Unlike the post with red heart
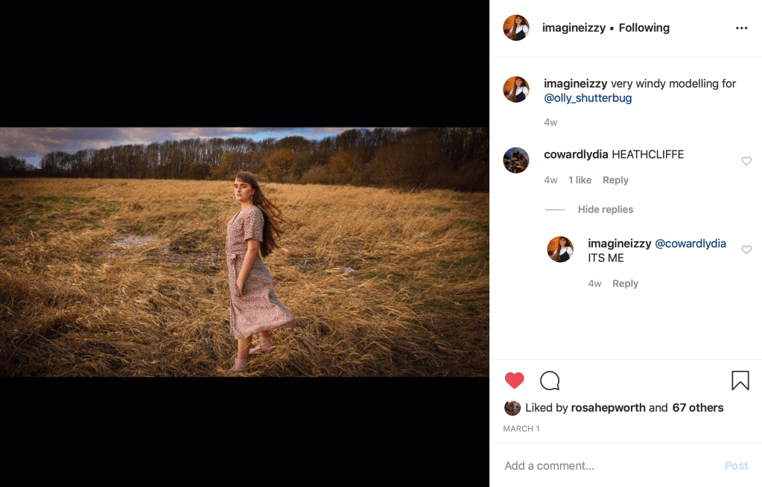 click(x=515, y=381)
